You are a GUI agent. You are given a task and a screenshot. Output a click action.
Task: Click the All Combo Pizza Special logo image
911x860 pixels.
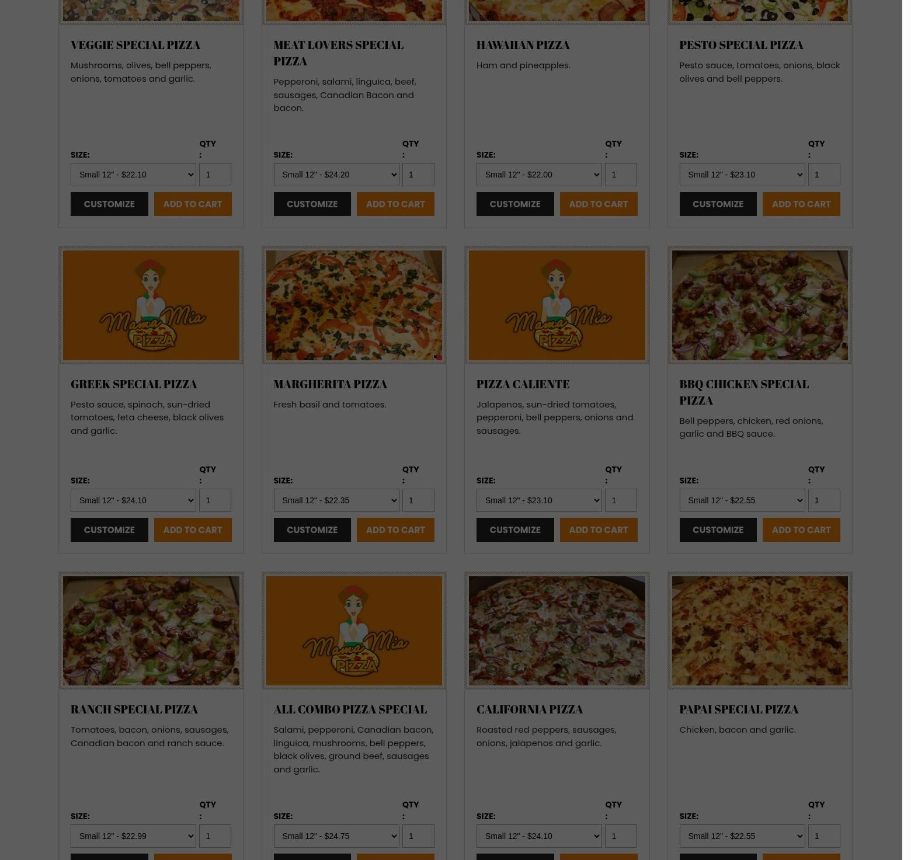point(354,631)
